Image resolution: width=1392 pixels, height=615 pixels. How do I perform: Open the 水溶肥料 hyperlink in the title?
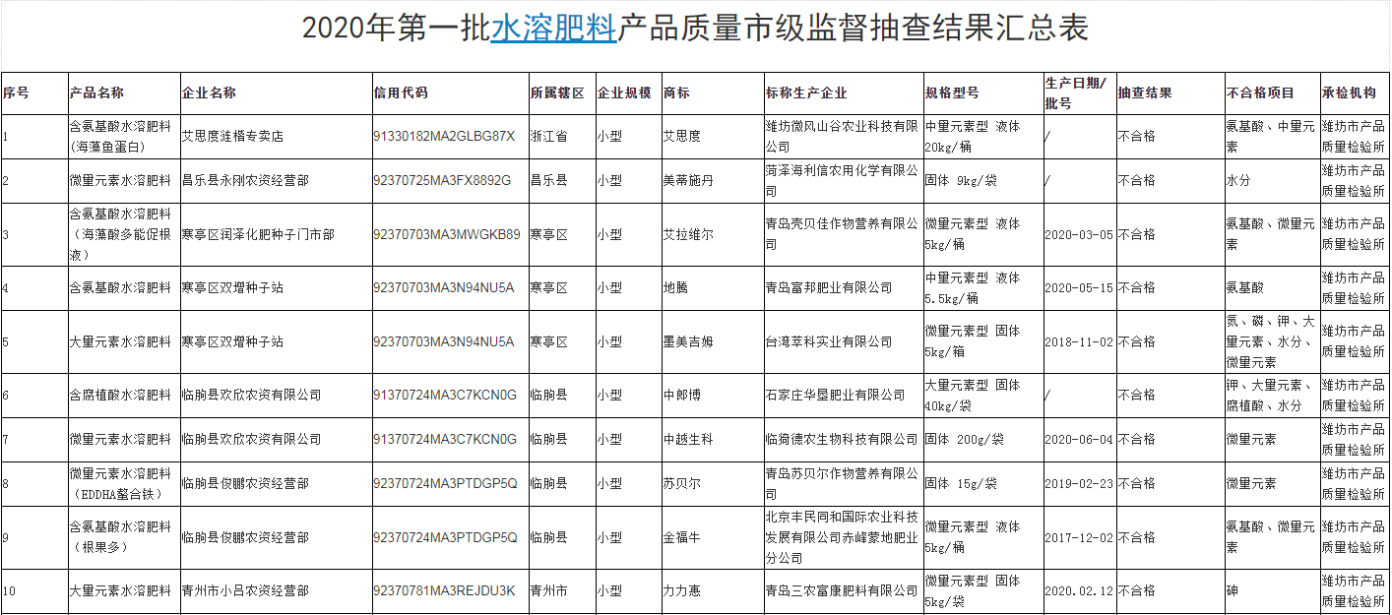[x=554, y=29]
